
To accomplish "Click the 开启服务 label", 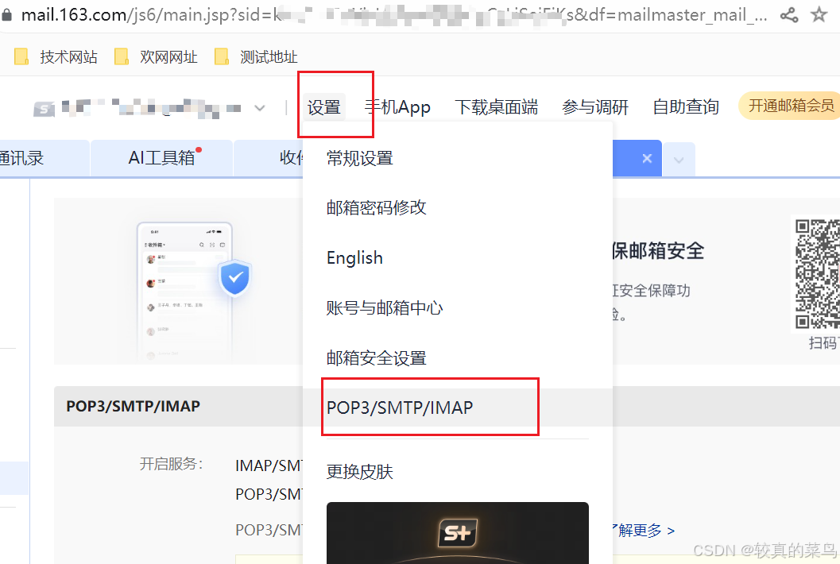I will pos(171,464).
